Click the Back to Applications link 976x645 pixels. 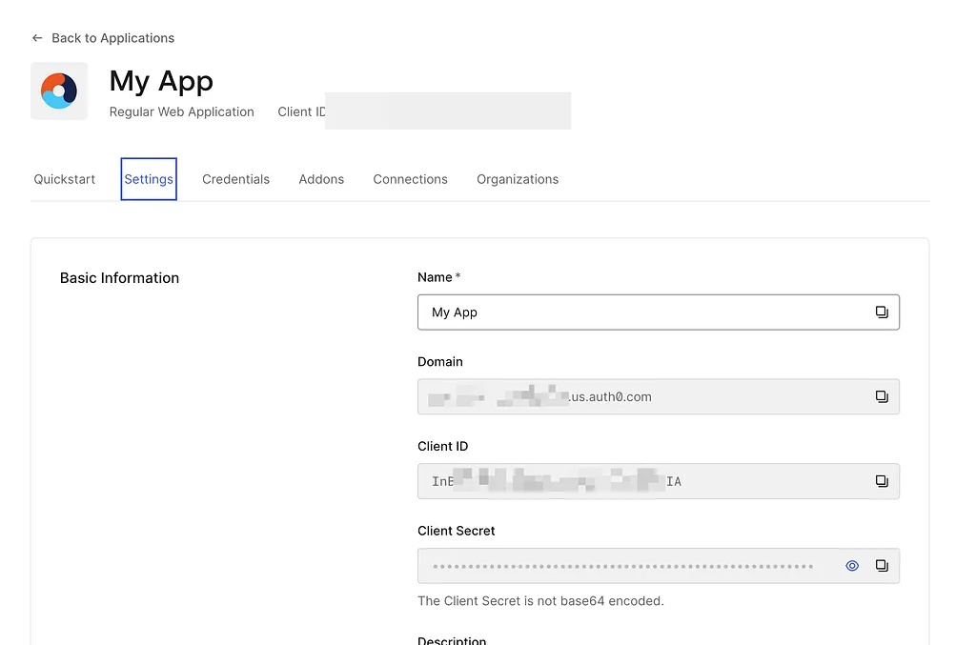[112, 38]
